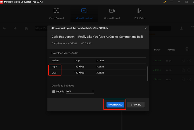Click the 3.2 MB size in mp3 row

100,67
